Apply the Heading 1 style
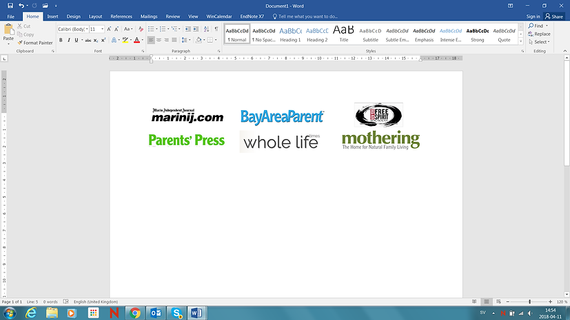 coord(290,34)
